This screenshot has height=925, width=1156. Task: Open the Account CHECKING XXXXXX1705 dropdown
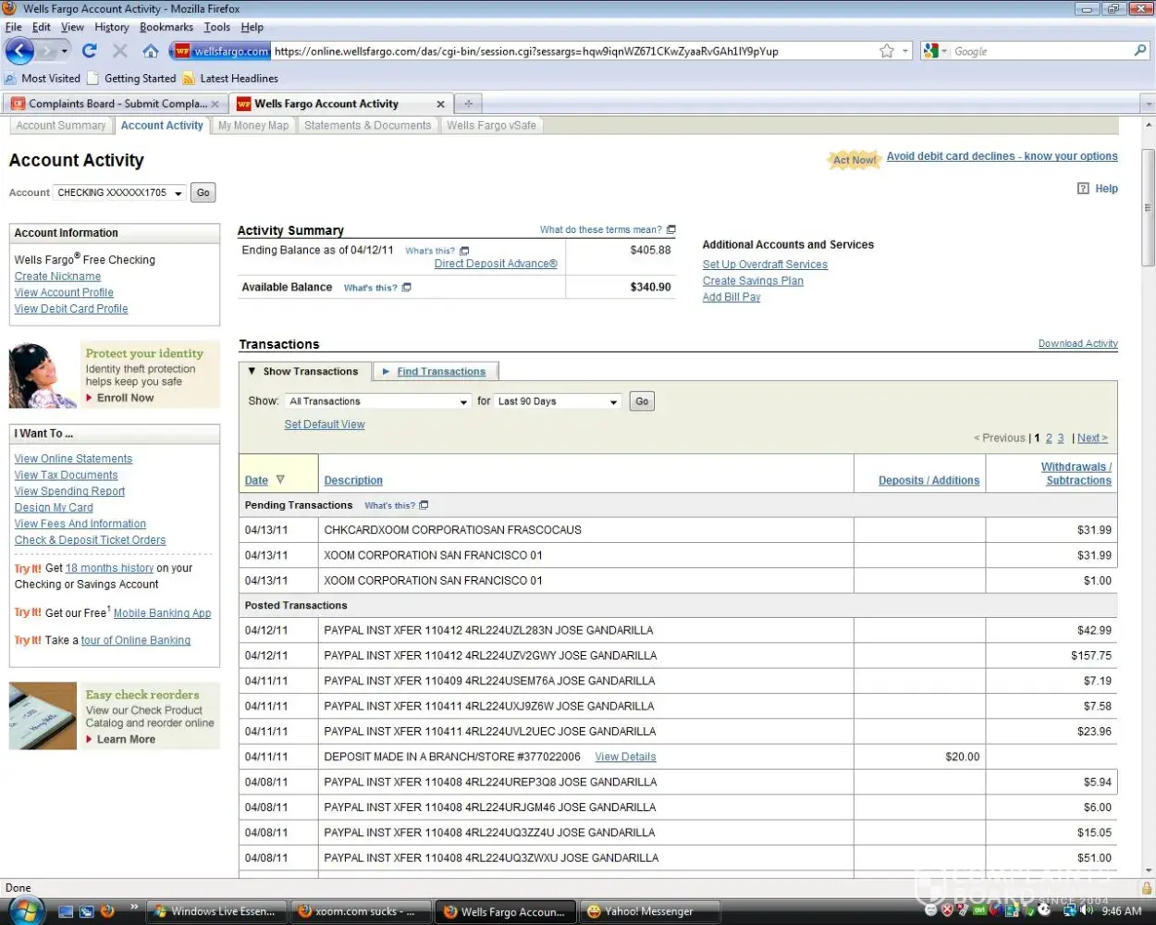[119, 193]
